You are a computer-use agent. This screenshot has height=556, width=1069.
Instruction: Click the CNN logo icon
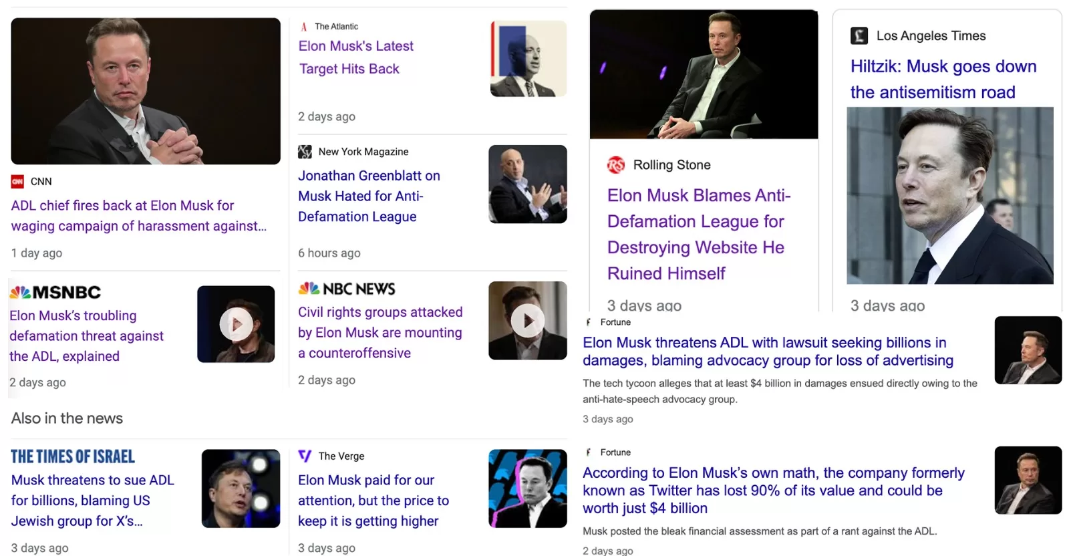pyautogui.click(x=17, y=181)
